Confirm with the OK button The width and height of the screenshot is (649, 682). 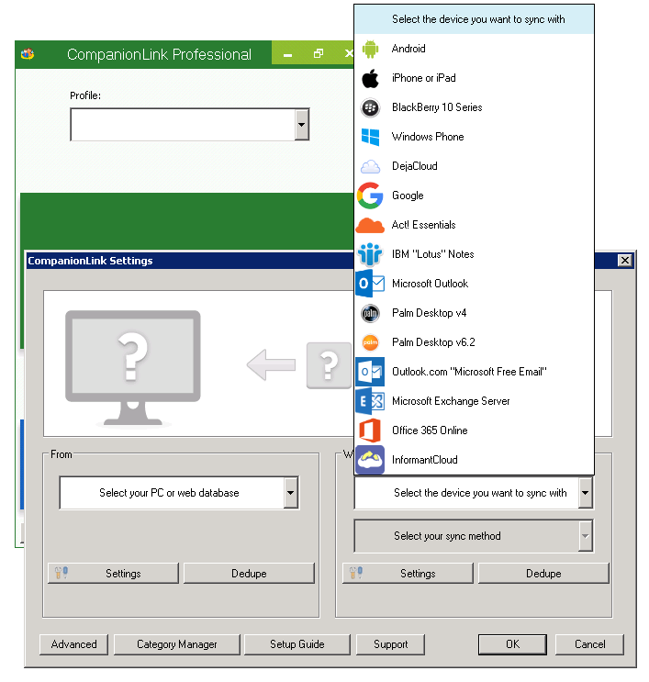[x=512, y=644]
